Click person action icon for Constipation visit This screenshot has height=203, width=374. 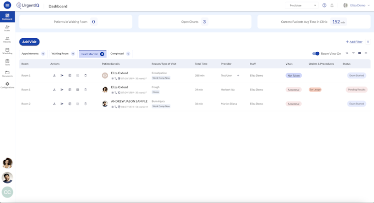click(54, 76)
